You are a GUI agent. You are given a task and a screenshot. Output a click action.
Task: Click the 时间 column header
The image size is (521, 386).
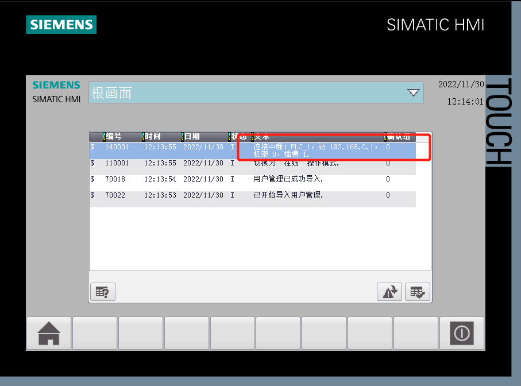(153, 137)
